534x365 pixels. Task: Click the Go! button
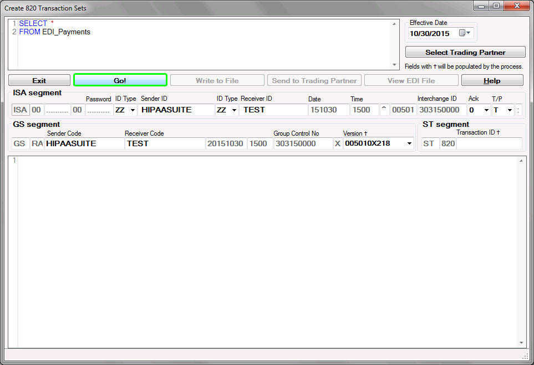click(x=120, y=80)
